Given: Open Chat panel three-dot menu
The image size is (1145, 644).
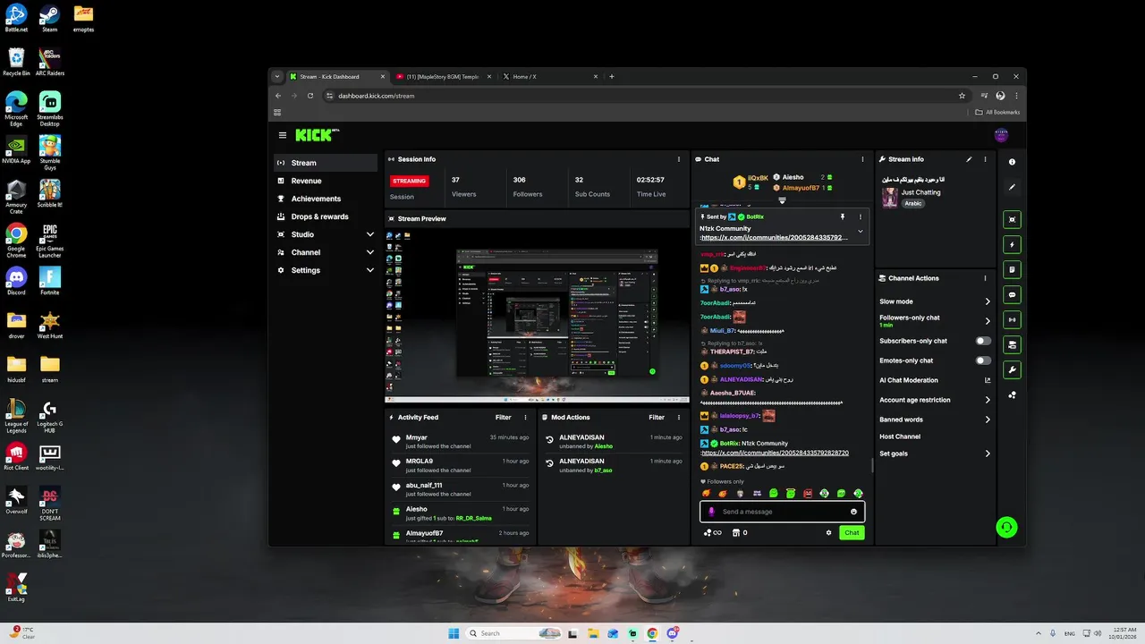Looking at the screenshot, I should [863, 159].
